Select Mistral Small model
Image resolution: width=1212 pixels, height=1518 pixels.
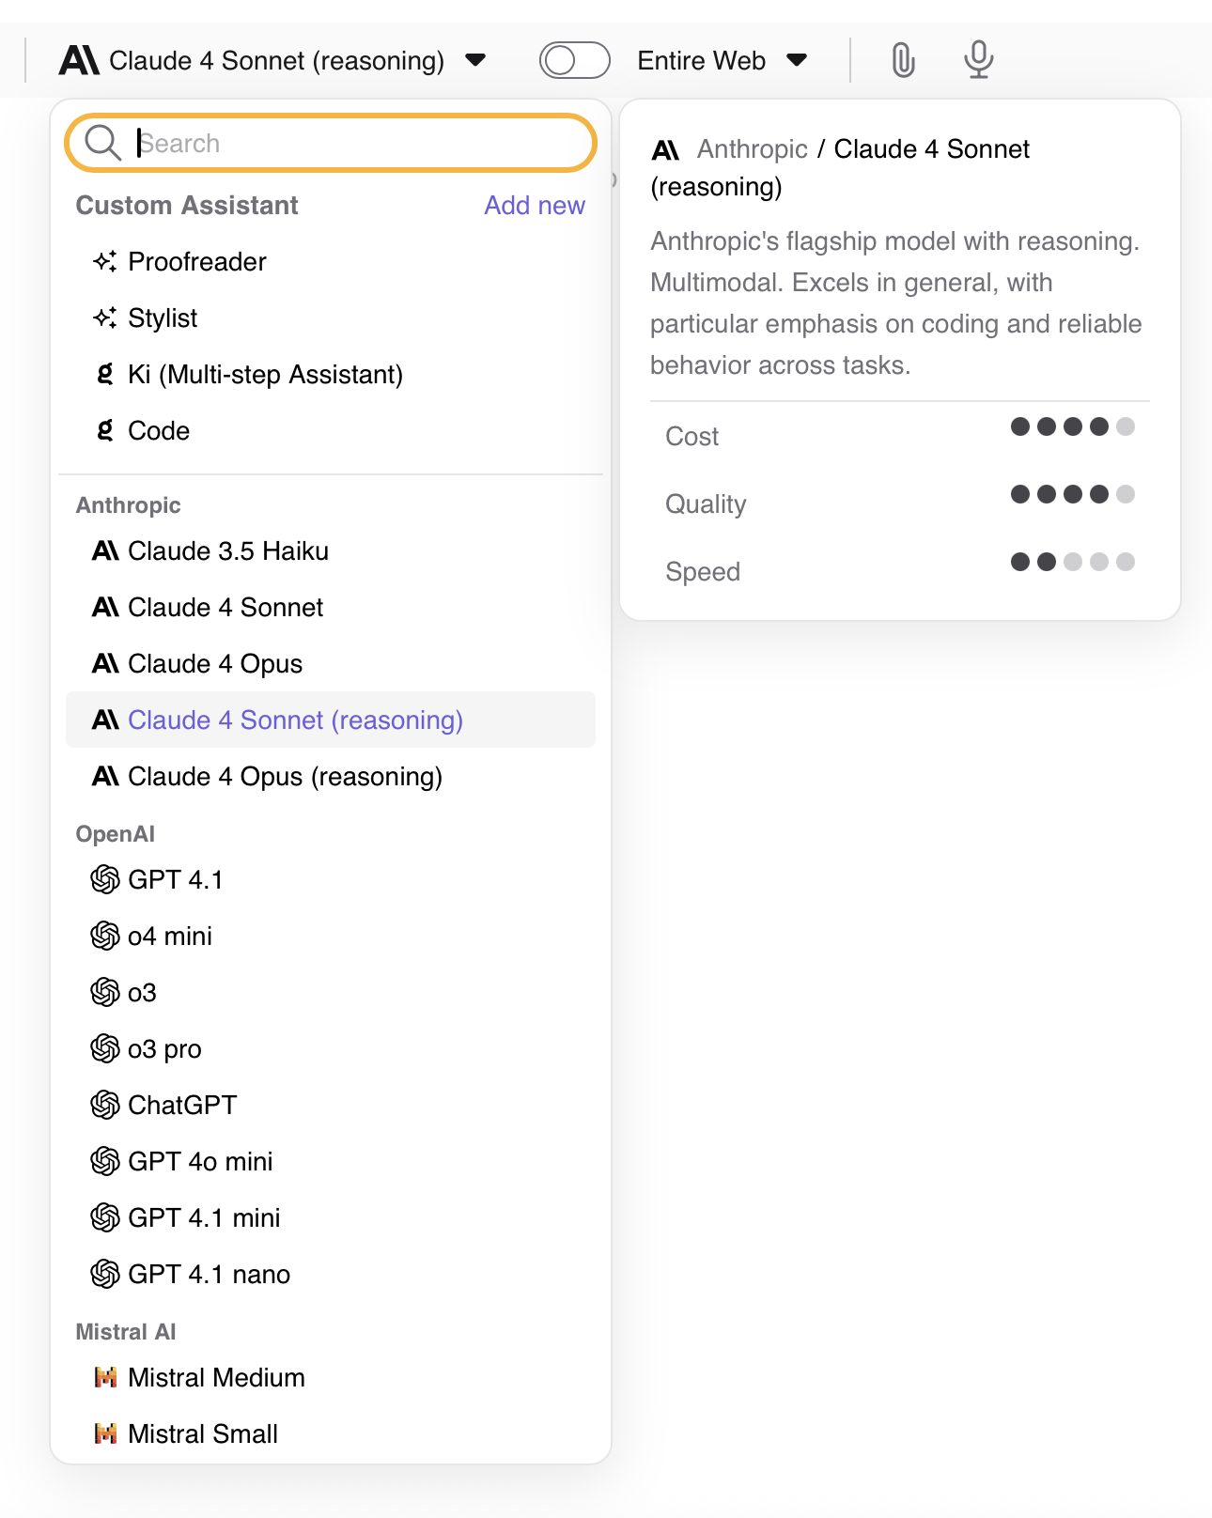[203, 1434]
